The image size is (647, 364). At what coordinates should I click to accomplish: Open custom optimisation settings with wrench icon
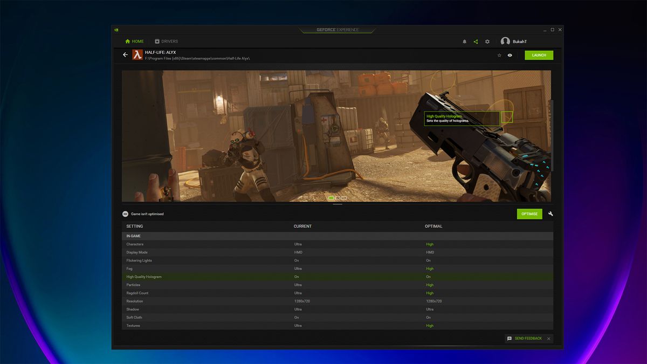tap(550, 214)
